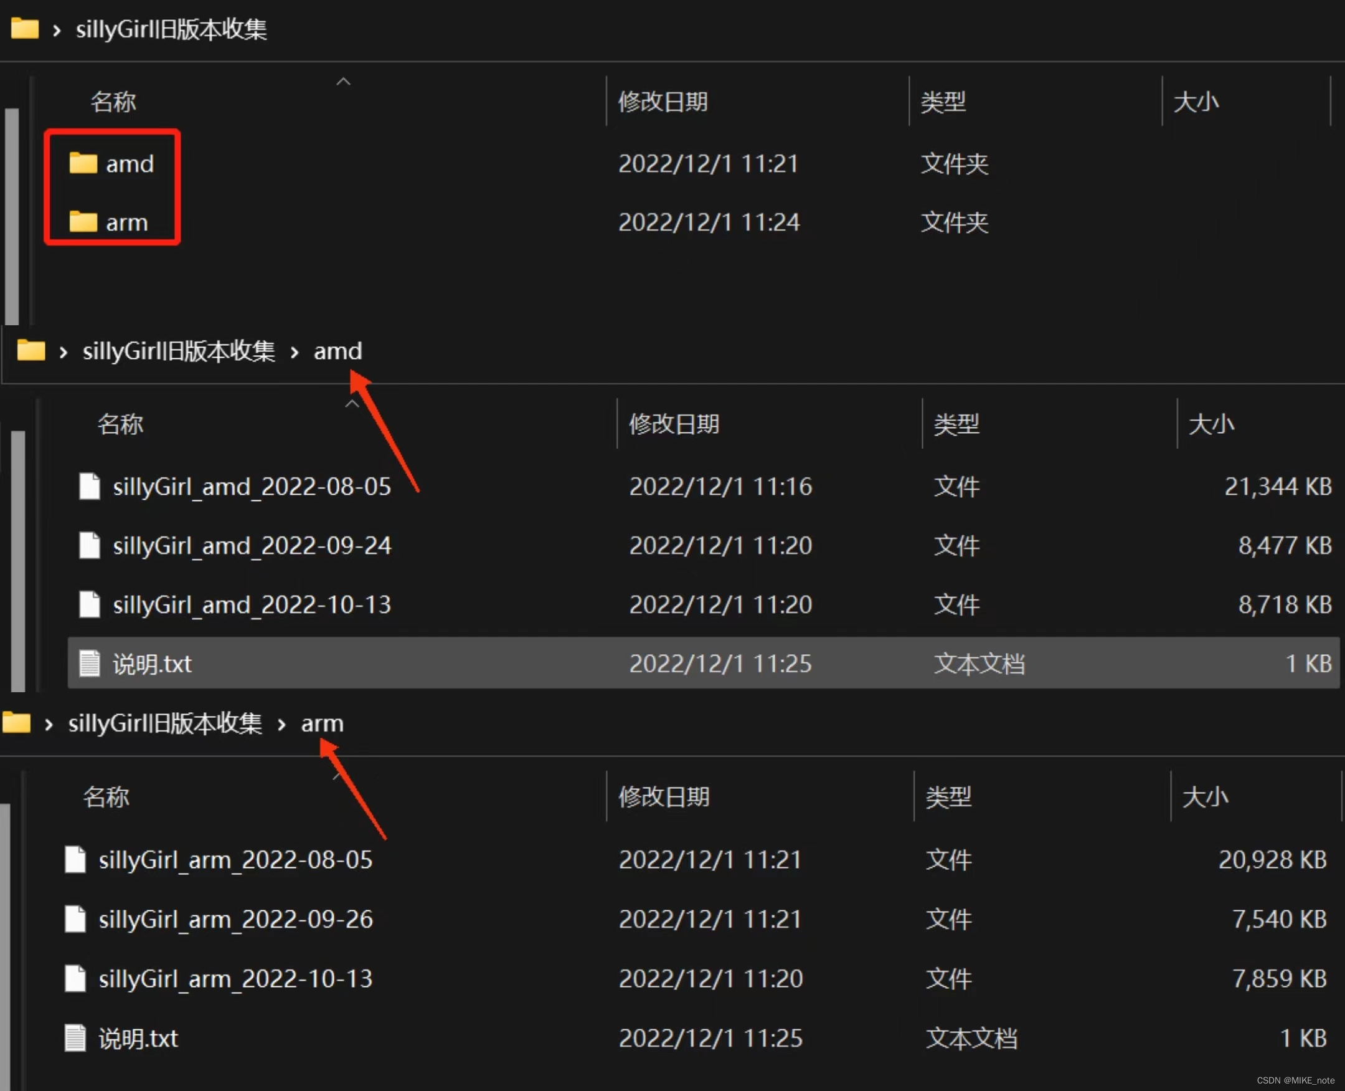This screenshot has height=1091, width=1345.
Task: Click the sort chevron above the 名称 column
Action: tap(343, 81)
